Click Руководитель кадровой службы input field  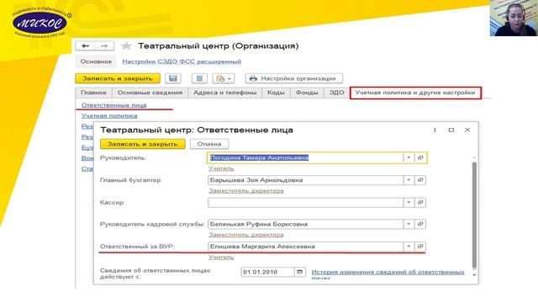pos(305,225)
